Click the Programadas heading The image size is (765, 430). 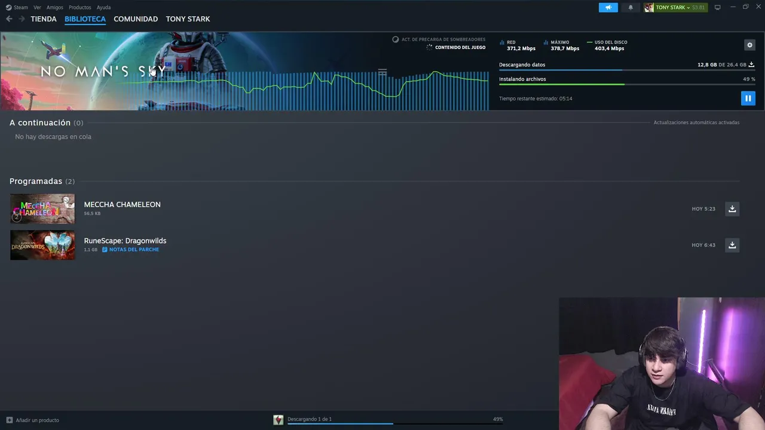(36, 181)
